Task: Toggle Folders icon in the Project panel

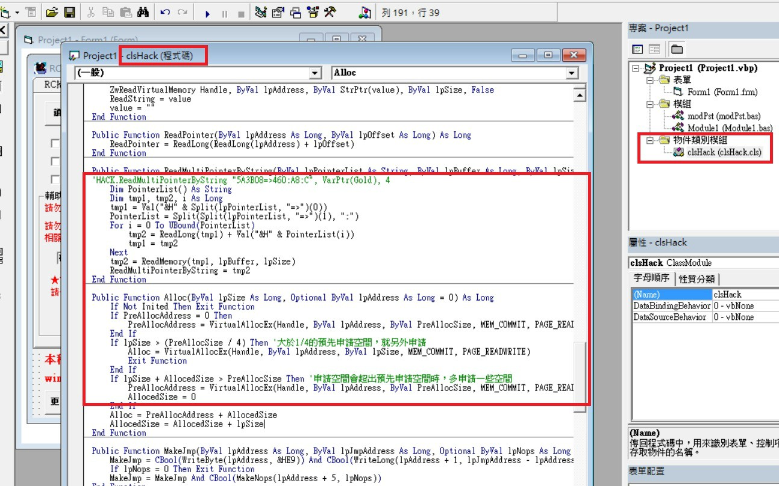Action: 677,49
